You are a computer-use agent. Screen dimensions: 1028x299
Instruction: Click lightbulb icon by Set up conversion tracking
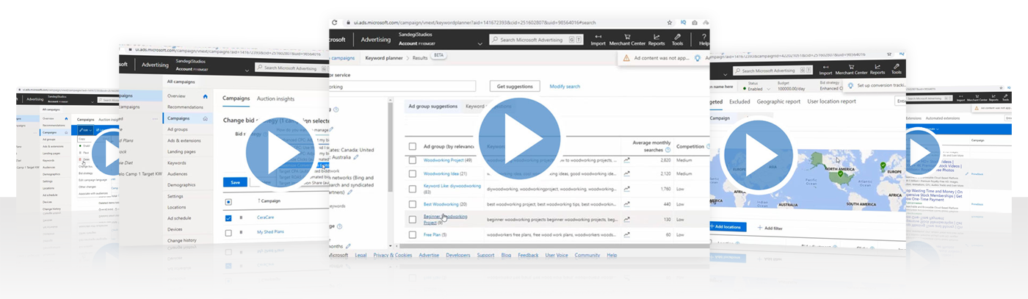(850, 85)
